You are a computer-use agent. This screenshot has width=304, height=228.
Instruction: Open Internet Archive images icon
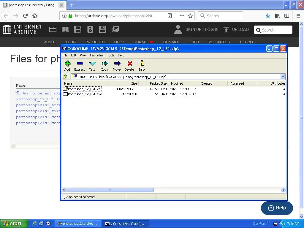[x=115, y=29]
